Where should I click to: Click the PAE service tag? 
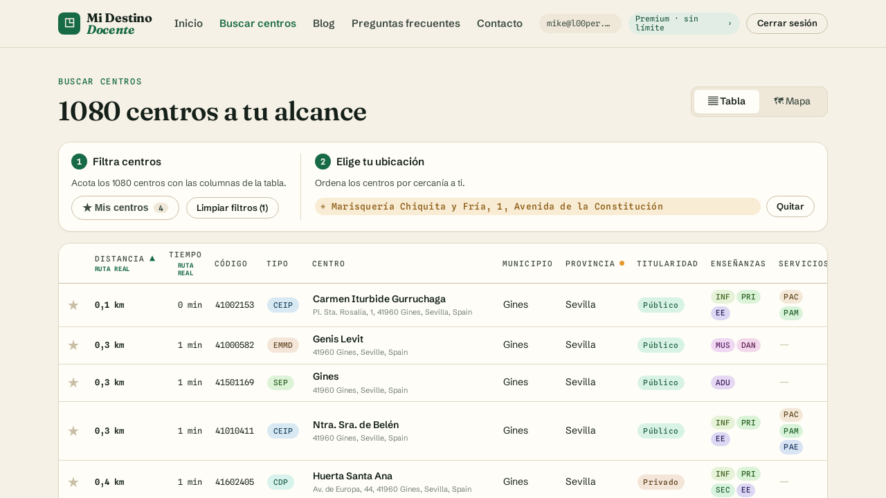pos(791,447)
